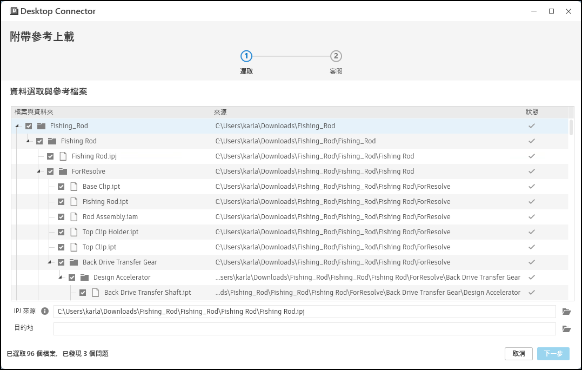Toggle the Back Drive Transfer Gear checkbox
This screenshot has height=370, width=582.
61,262
